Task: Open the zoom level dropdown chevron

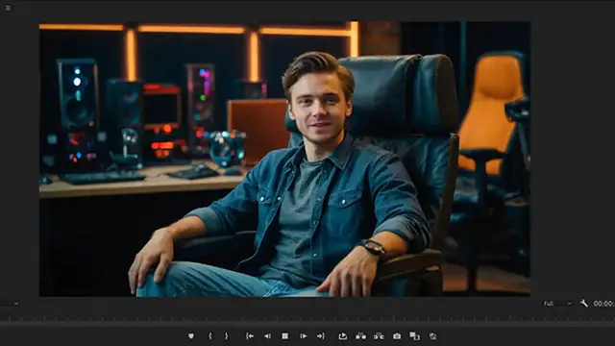Action: click(16, 304)
